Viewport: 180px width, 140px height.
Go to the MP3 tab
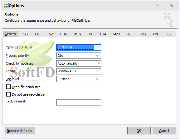click(x=116, y=34)
